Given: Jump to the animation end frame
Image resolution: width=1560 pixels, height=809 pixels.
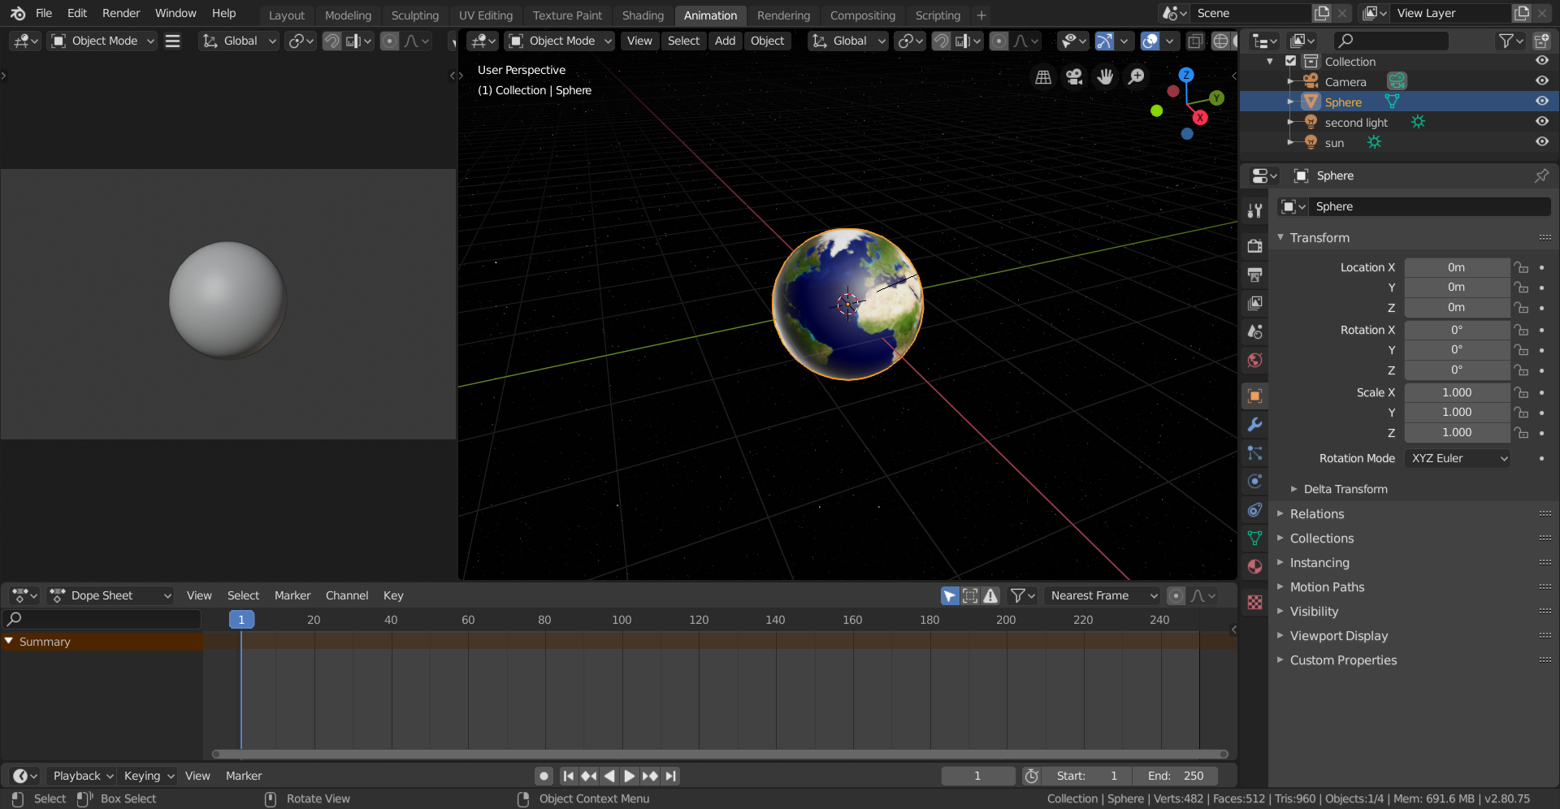Looking at the screenshot, I should 670,776.
